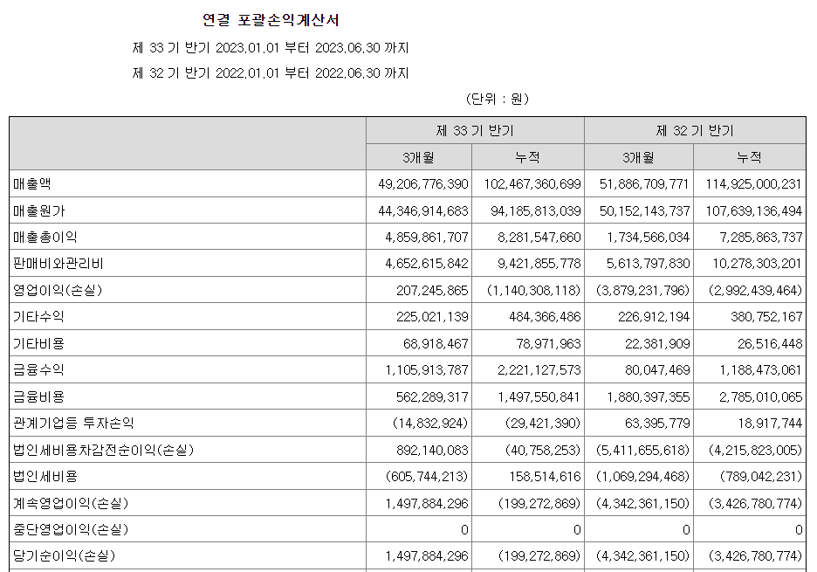The width and height of the screenshot is (817, 572).
Task: Click the 법인세비용차감전순이익(손실) row label
Action: pyautogui.click(x=103, y=450)
